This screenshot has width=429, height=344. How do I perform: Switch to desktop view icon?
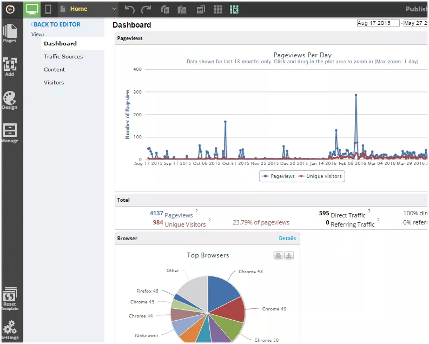tap(32, 9)
